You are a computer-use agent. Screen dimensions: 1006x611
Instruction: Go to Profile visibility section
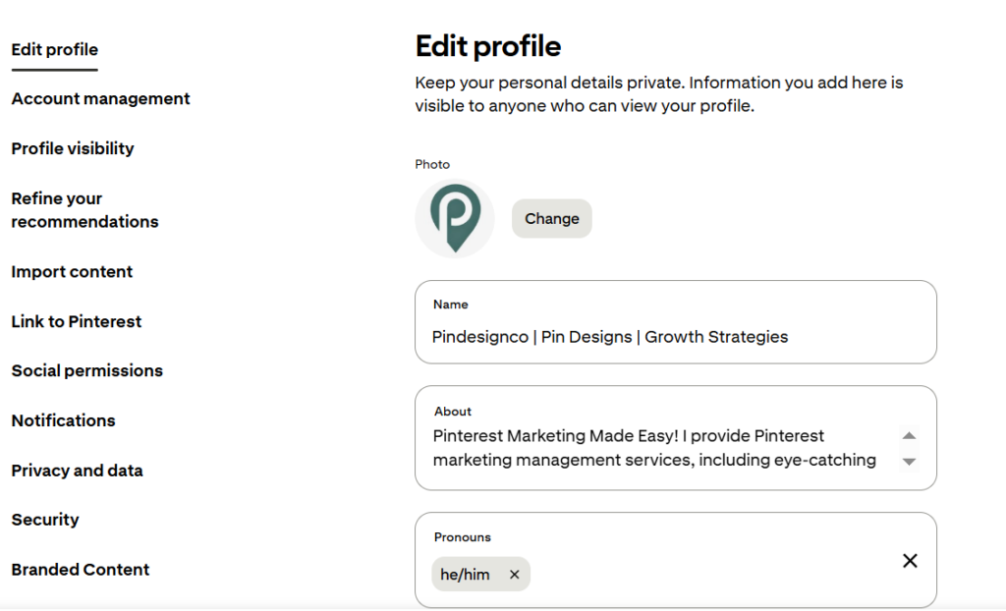click(73, 149)
